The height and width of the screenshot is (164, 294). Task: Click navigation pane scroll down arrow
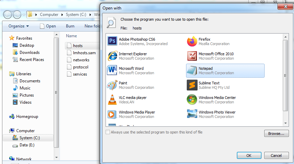click(56, 158)
